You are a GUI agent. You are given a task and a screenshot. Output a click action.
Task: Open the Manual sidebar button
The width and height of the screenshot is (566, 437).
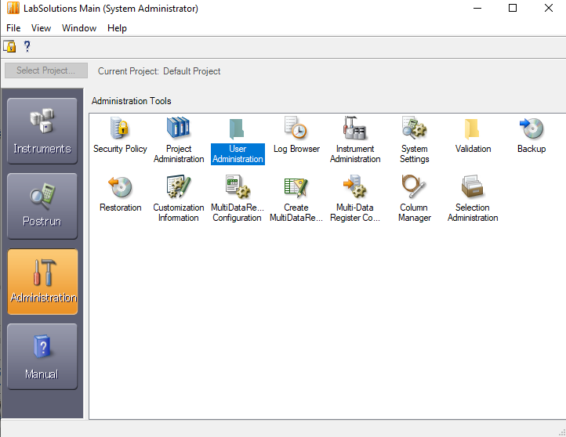click(42, 356)
